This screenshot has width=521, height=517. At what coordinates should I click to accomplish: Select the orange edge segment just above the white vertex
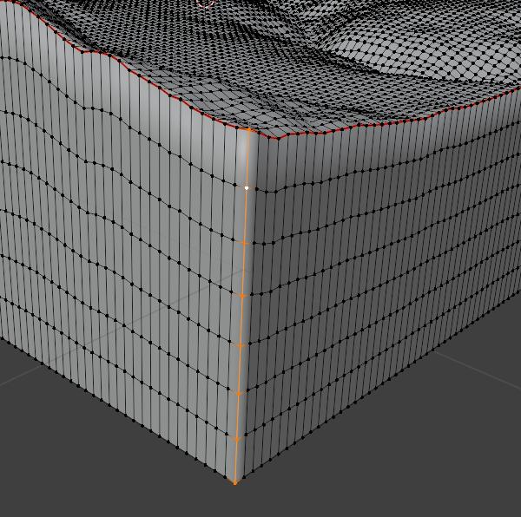pos(247,159)
